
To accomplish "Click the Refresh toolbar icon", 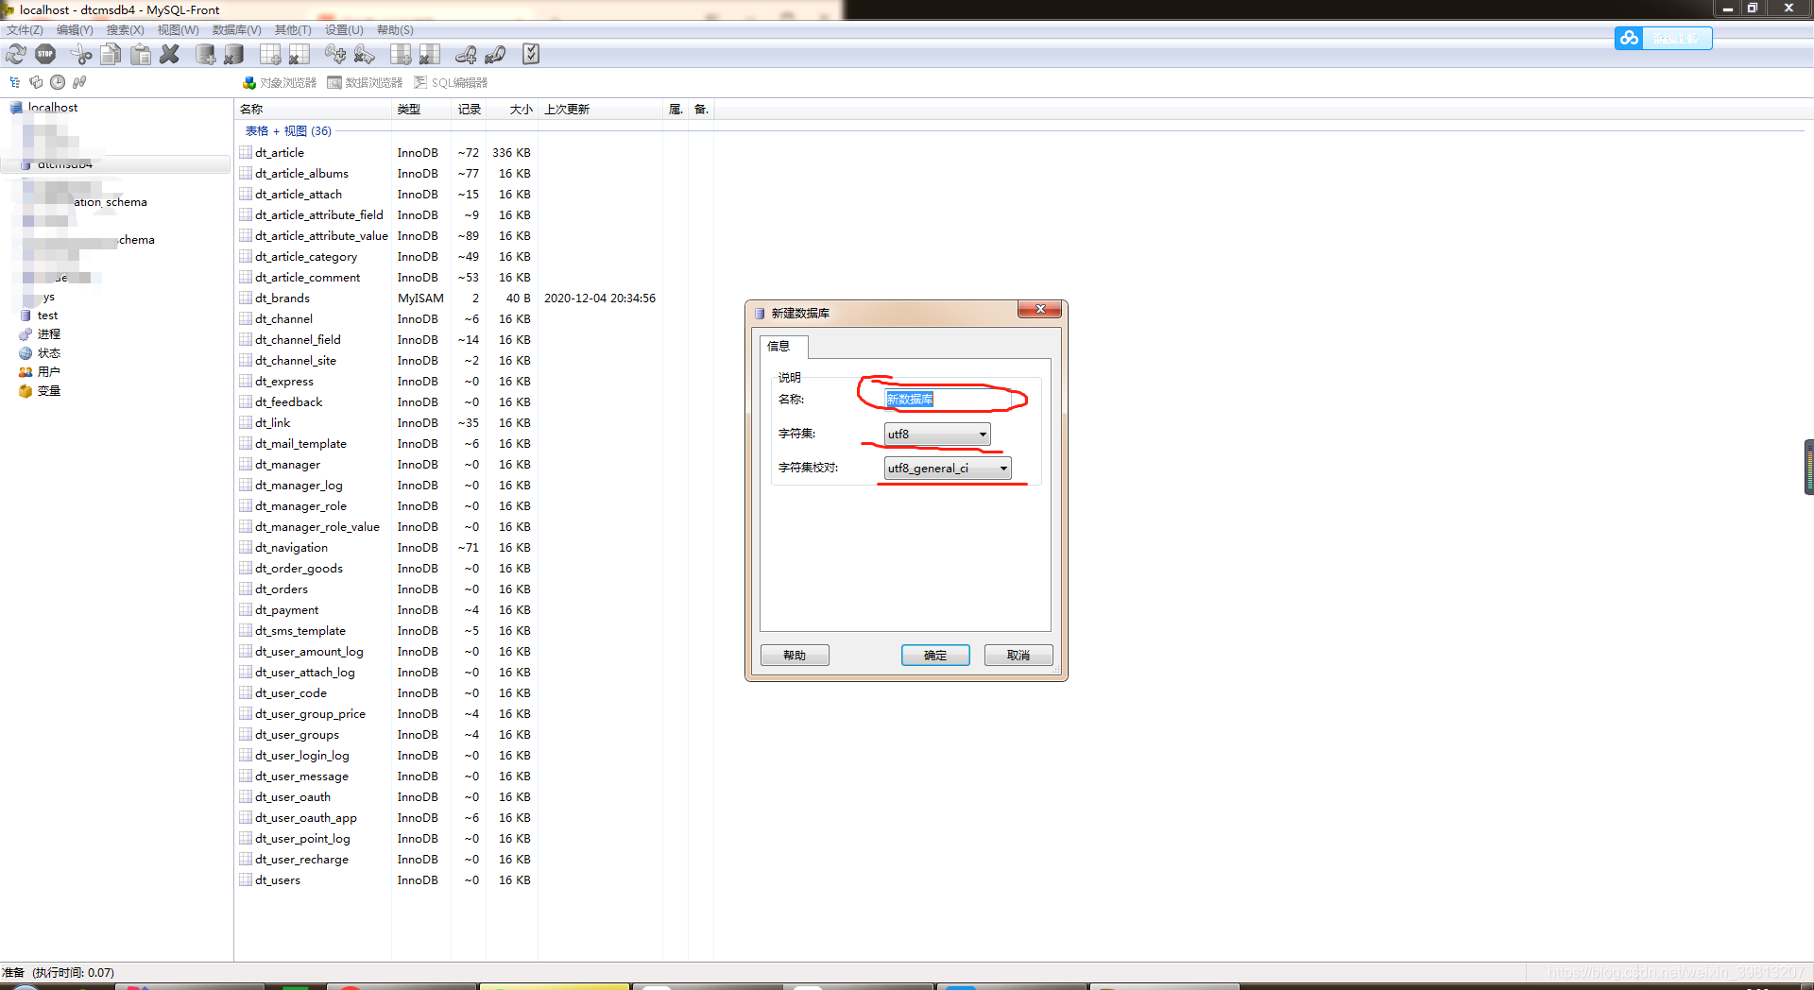I will pyautogui.click(x=16, y=55).
